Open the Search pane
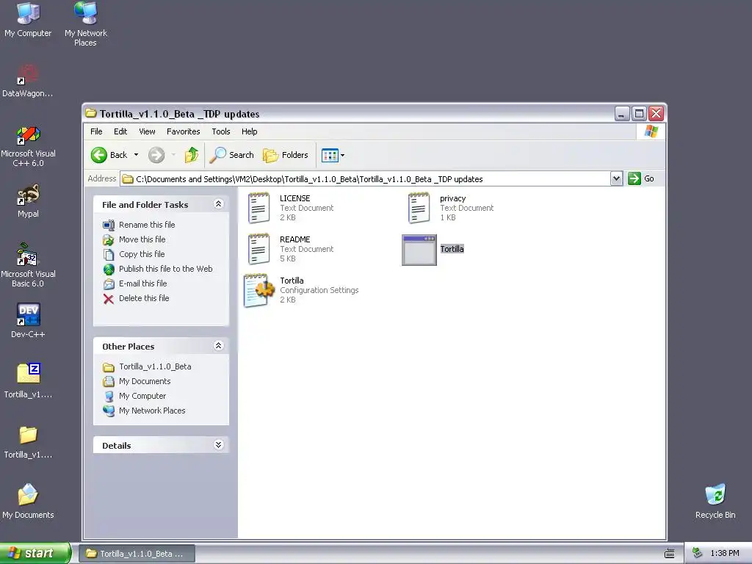Image resolution: width=752 pixels, height=564 pixels. click(231, 155)
